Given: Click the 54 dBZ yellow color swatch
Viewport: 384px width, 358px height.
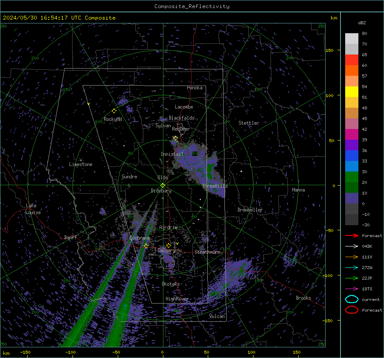Looking at the screenshot, I should click(x=352, y=92).
